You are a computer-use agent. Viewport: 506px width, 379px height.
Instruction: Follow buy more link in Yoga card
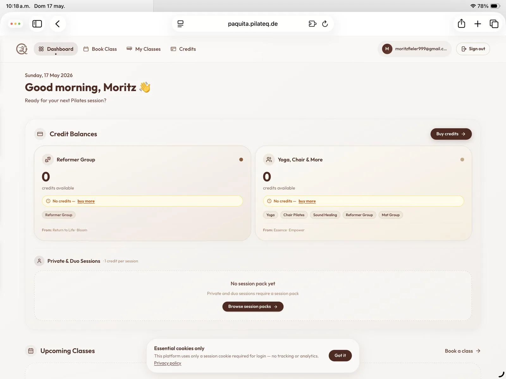coord(307,201)
